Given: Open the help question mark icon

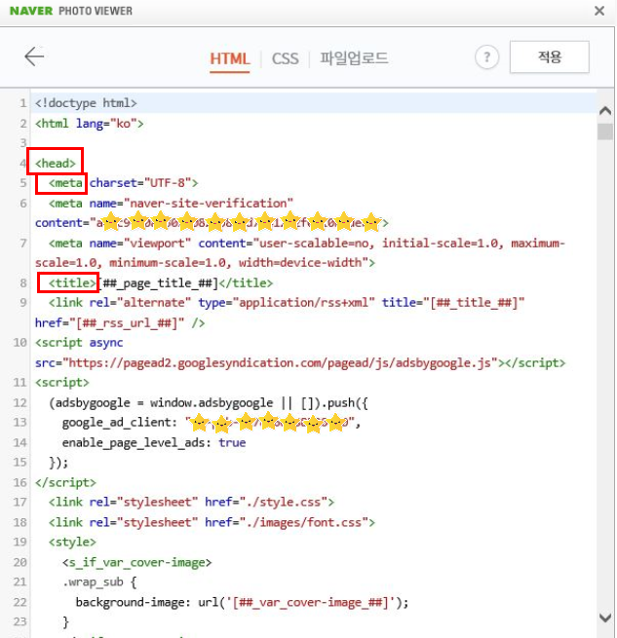Looking at the screenshot, I should point(486,57).
